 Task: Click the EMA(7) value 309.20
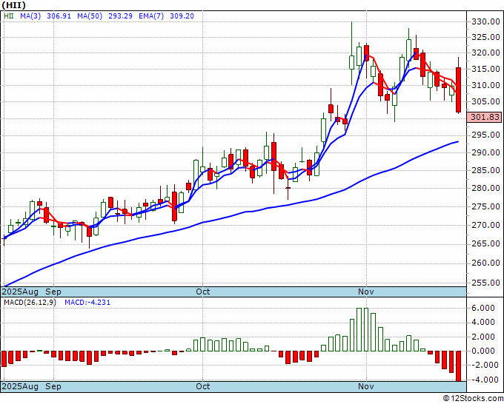coord(182,16)
